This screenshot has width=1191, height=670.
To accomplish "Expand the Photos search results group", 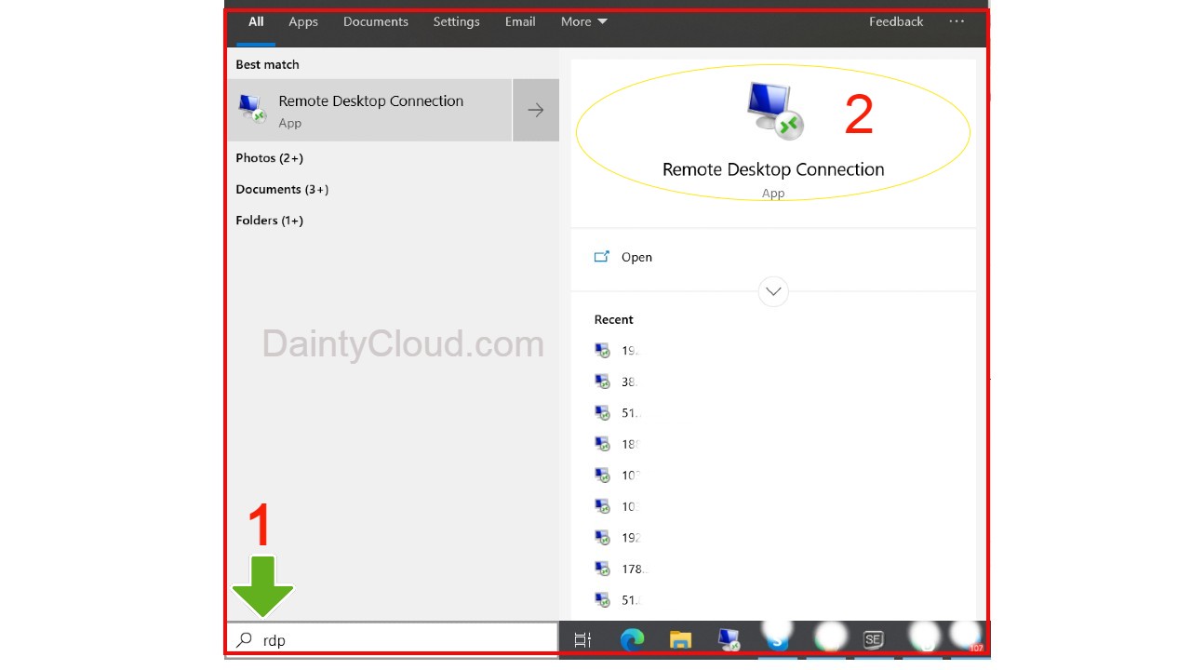I will 269,157.
